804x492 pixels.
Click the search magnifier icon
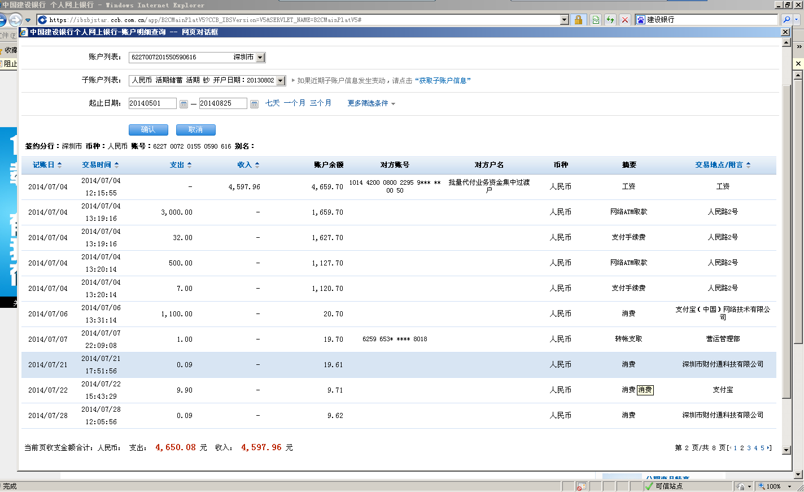(x=786, y=20)
